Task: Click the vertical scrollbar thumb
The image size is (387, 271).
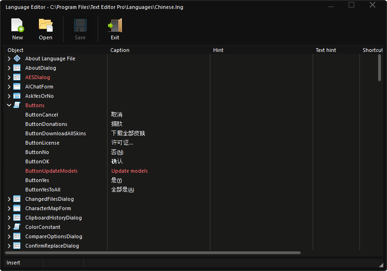Action: tap(380, 68)
